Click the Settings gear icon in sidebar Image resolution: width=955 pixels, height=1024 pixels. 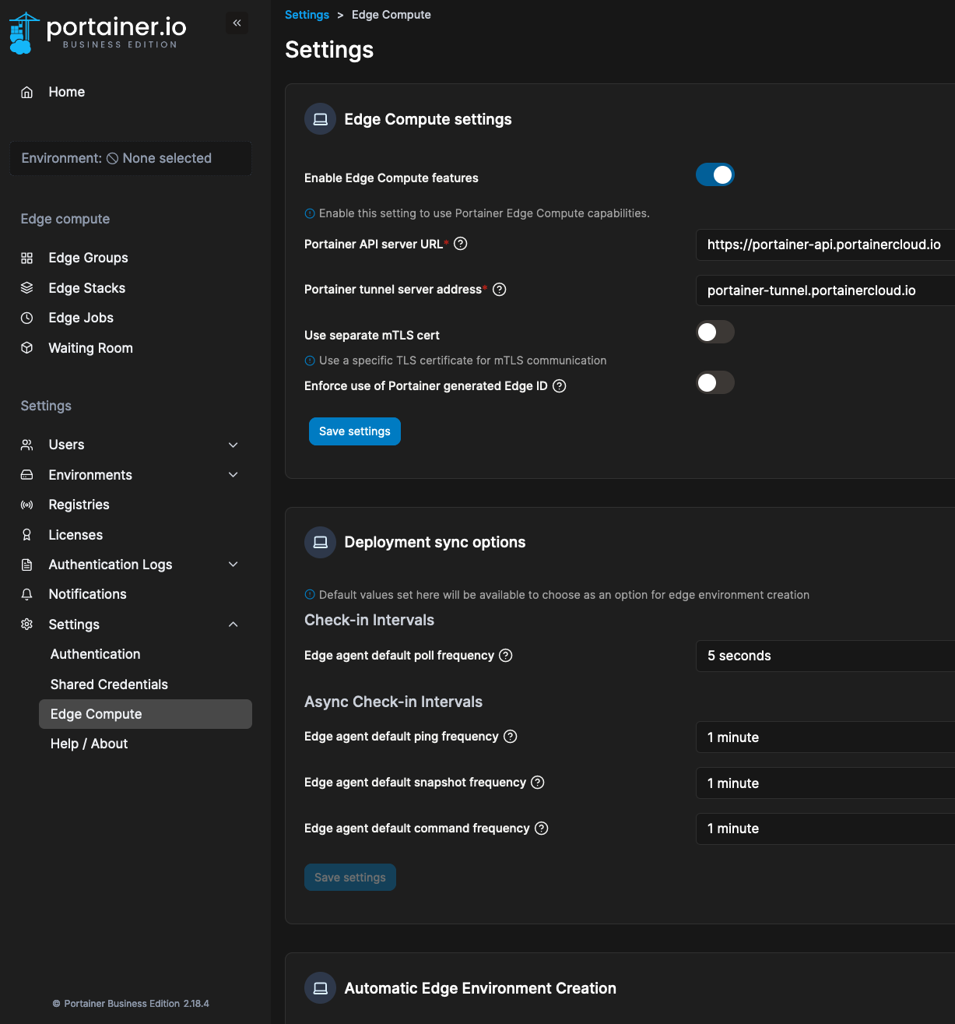[27, 625]
